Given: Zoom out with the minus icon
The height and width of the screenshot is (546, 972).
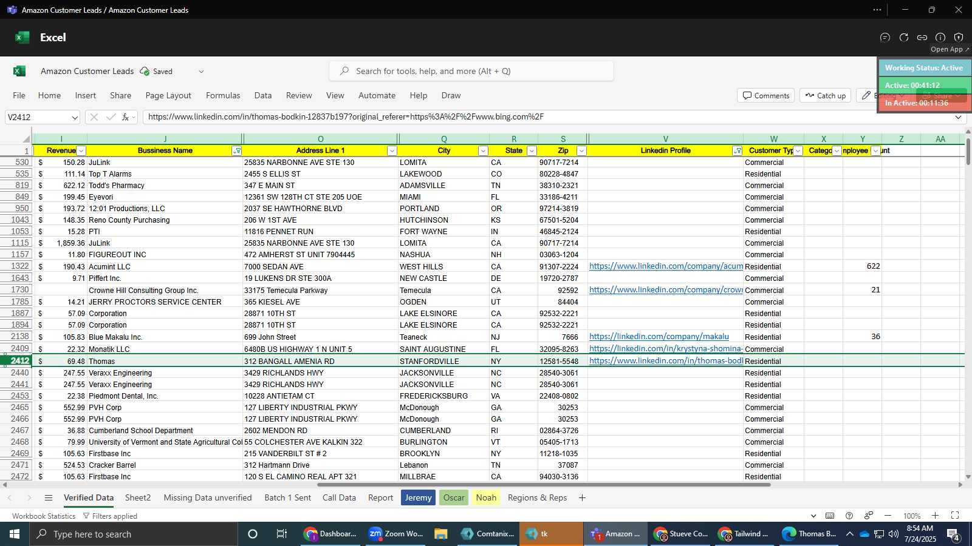Looking at the screenshot, I should pos(888,516).
